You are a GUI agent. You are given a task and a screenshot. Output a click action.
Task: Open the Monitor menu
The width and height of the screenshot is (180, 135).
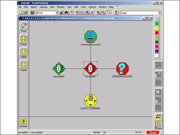click(61, 7)
